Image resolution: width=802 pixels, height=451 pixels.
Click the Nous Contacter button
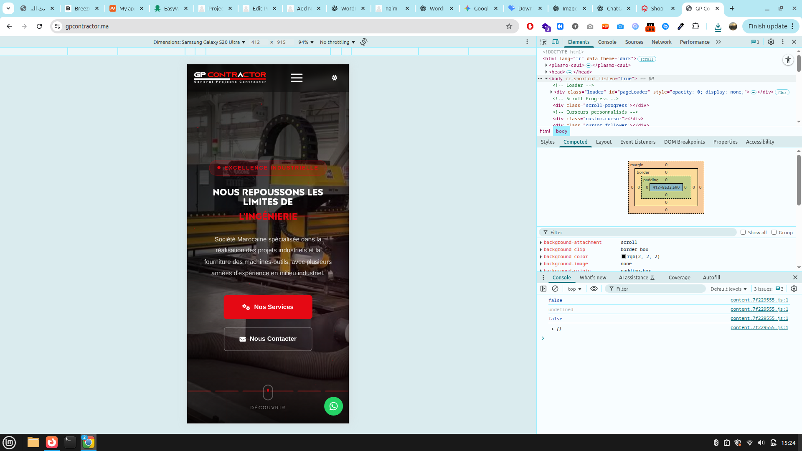pyautogui.click(x=268, y=339)
